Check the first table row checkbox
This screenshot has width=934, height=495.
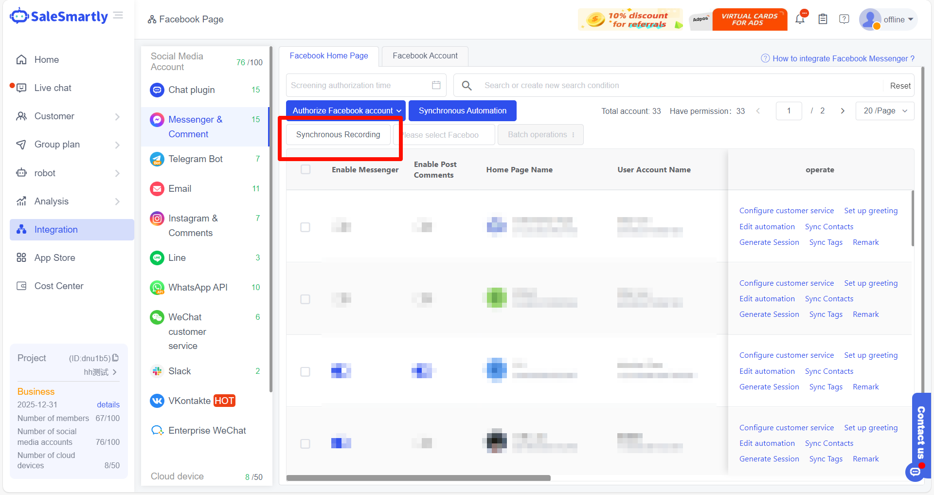pos(305,227)
